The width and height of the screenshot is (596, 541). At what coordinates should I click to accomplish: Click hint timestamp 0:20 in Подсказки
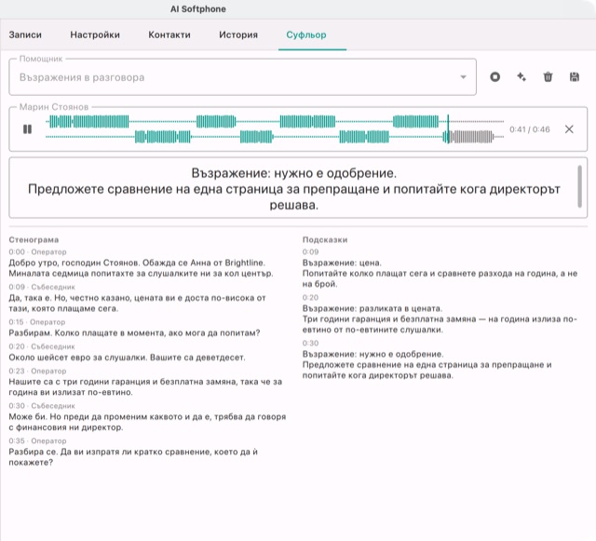pyautogui.click(x=310, y=298)
